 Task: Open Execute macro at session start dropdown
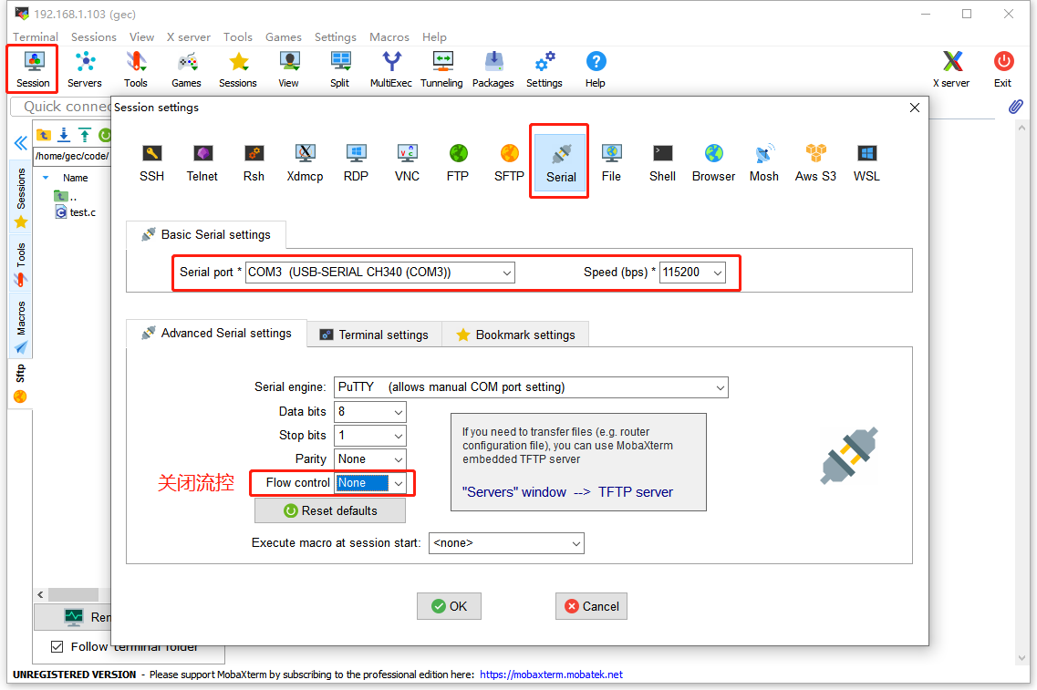click(506, 543)
